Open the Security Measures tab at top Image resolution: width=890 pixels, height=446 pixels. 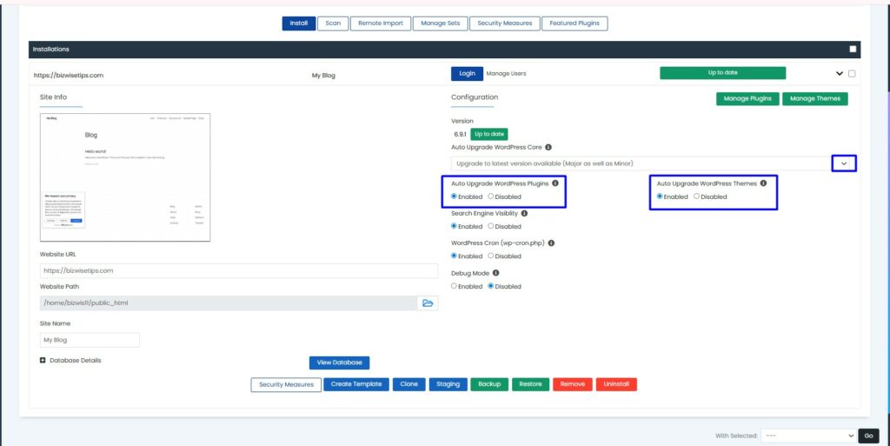pyautogui.click(x=505, y=23)
